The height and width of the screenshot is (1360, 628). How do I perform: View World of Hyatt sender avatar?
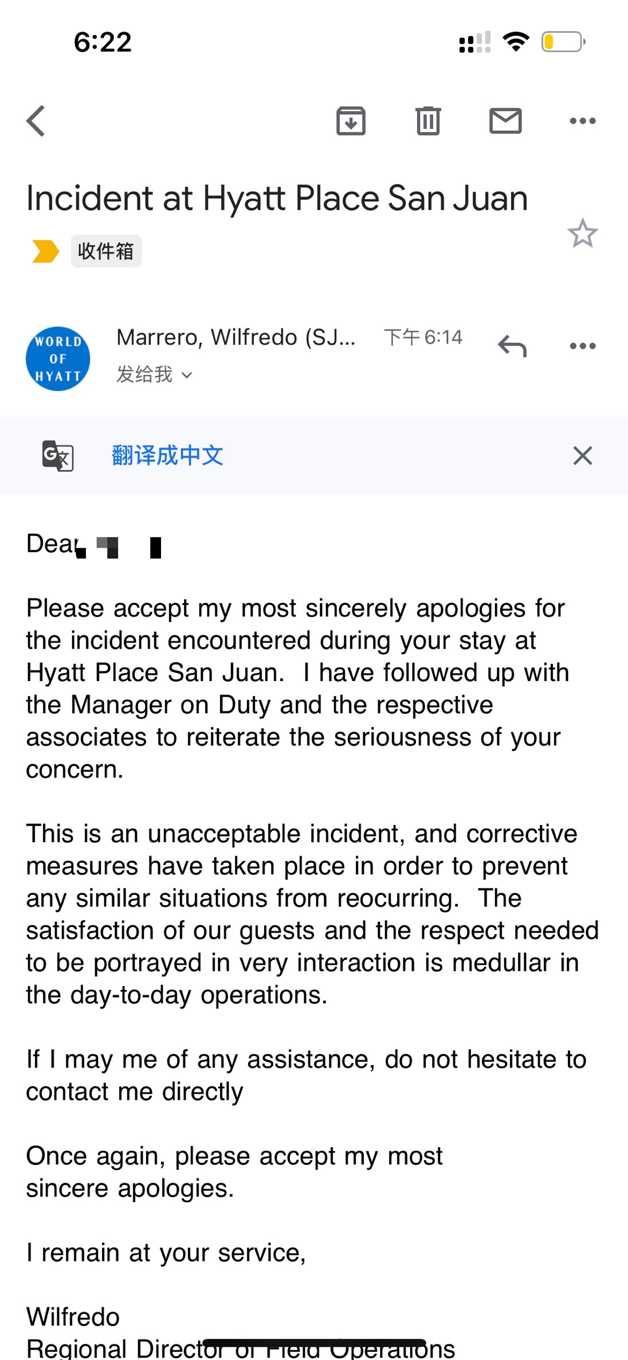pyautogui.click(x=58, y=359)
